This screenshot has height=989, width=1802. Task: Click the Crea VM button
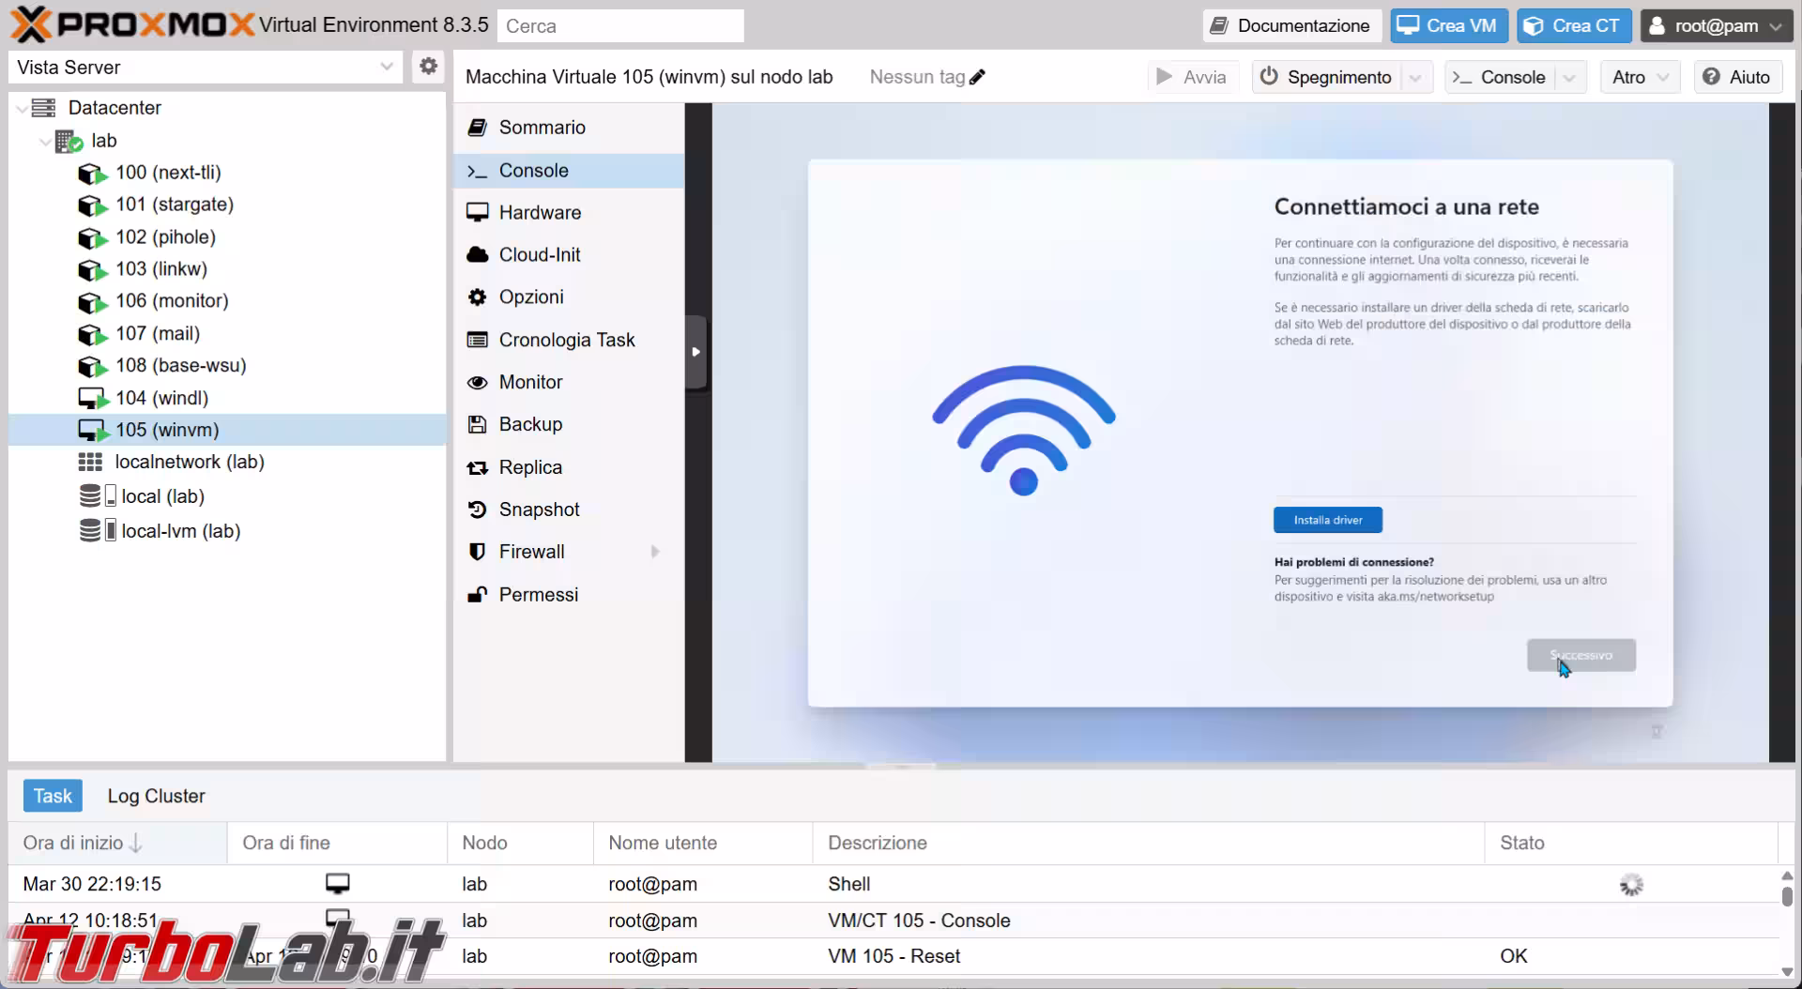tap(1448, 26)
